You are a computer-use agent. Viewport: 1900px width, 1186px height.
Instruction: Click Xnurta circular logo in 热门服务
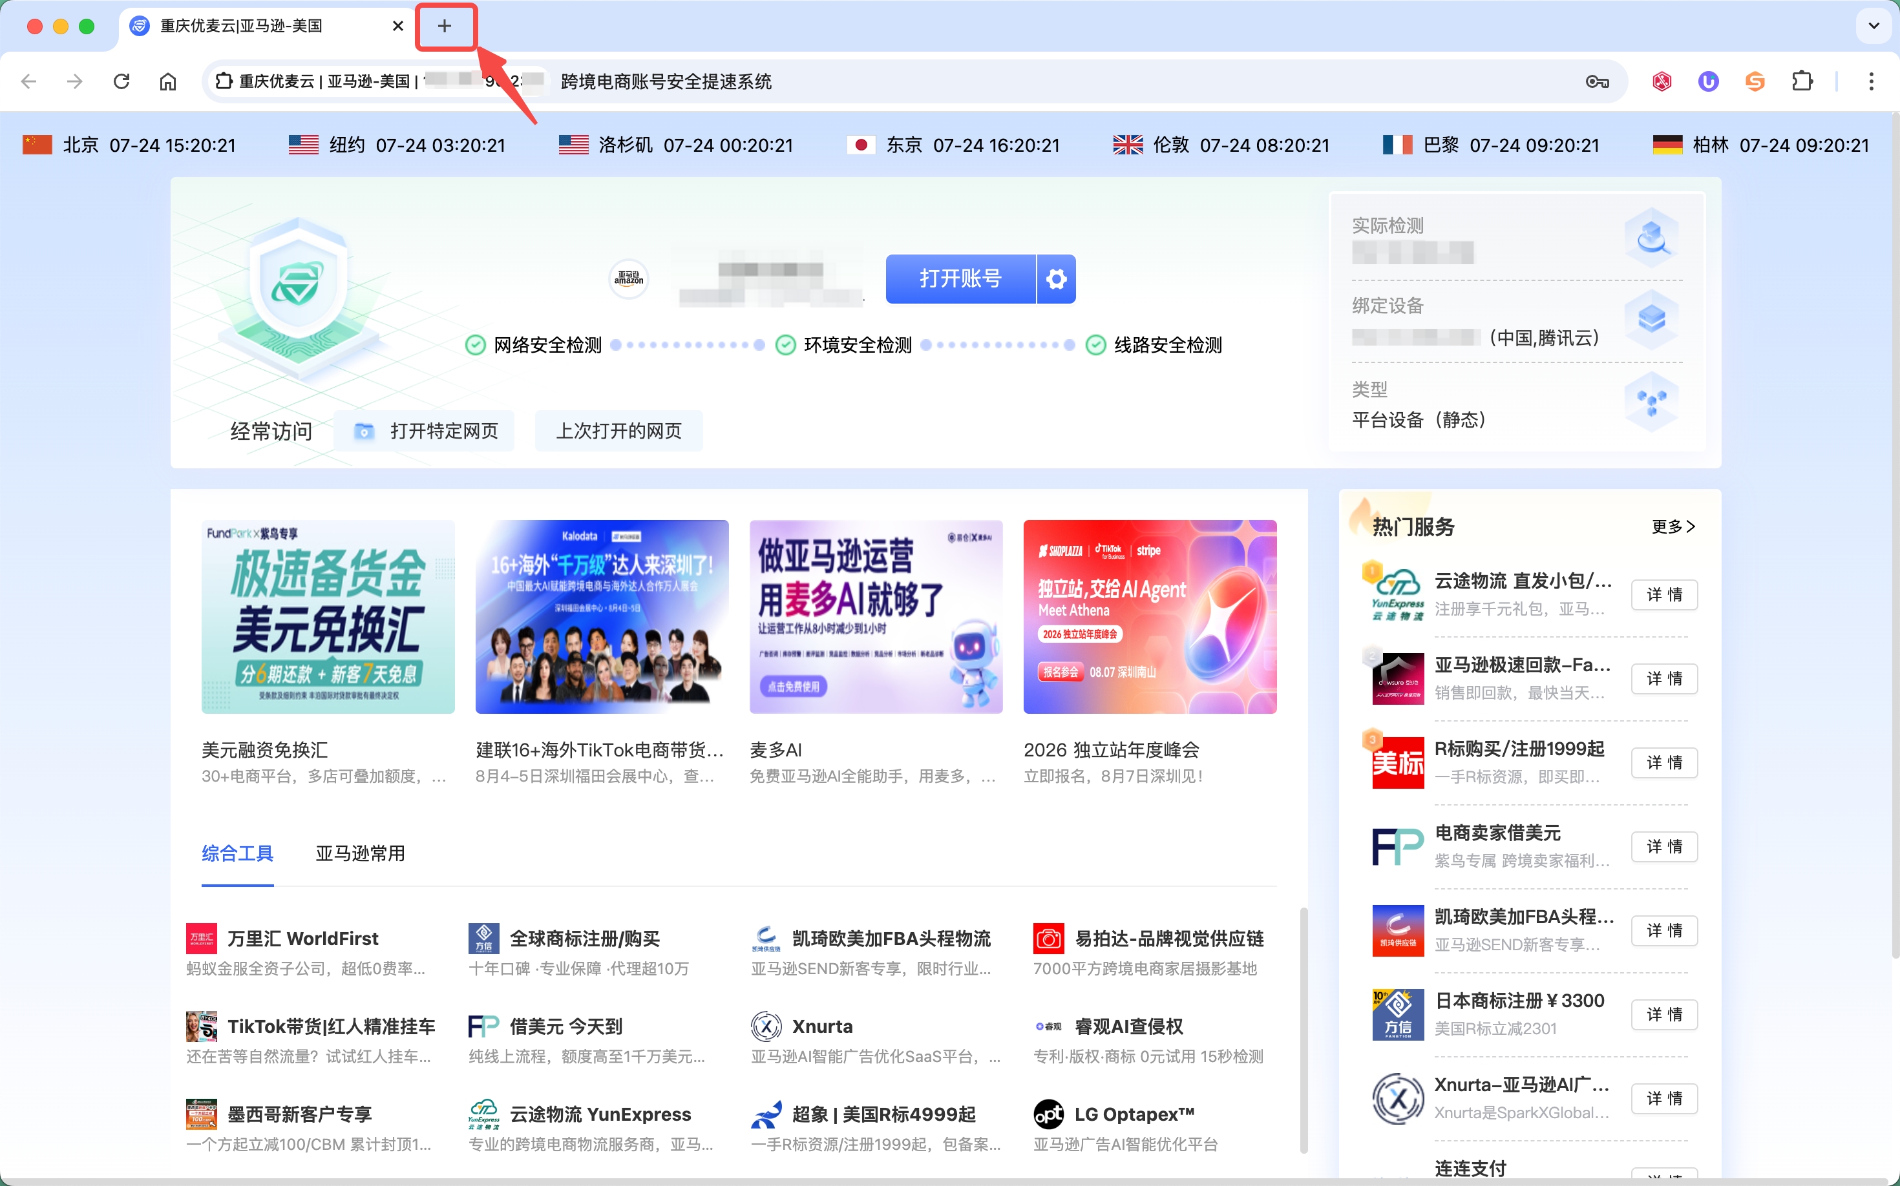tap(1398, 1098)
